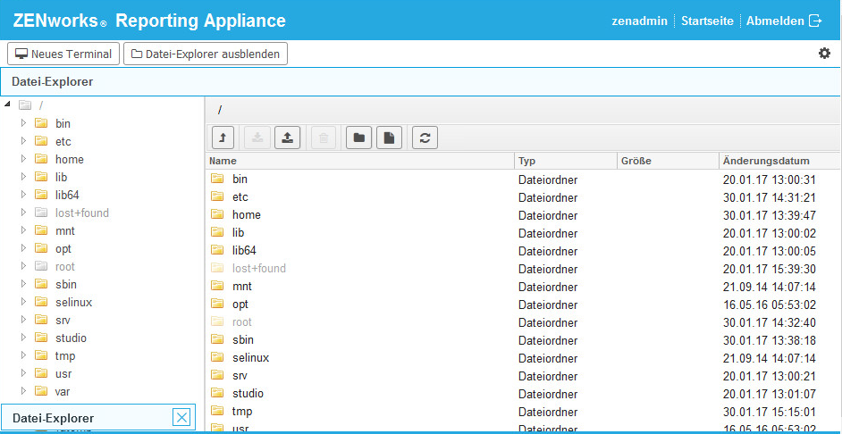
Task: Click the upload file toolbar icon
Action: (x=287, y=138)
